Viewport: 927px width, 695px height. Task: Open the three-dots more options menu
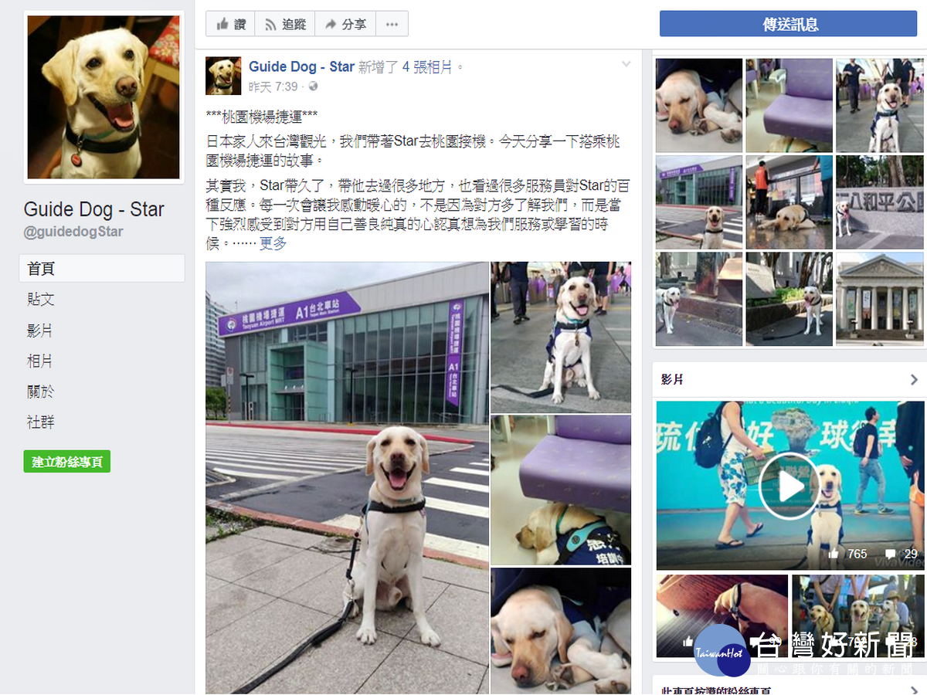pos(392,24)
